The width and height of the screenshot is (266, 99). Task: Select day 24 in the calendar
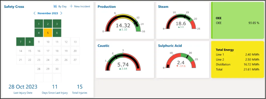click(x=48, y=60)
